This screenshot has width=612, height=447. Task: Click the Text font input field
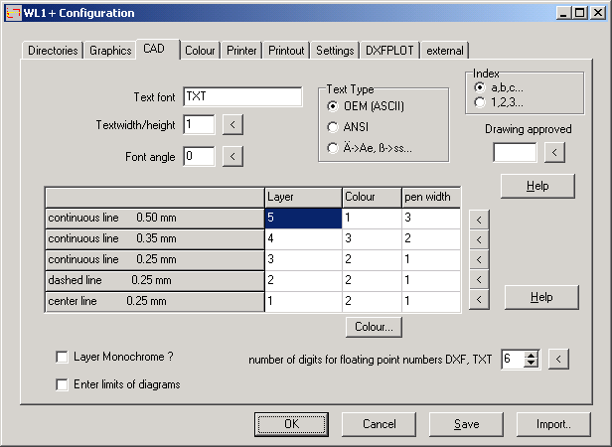tap(242, 96)
